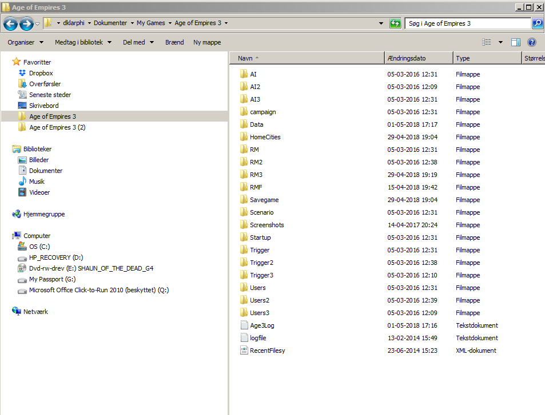Image resolution: width=545 pixels, height=415 pixels.
Task: Expand the arrow after dklarphi in address bar
Action: pos(89,23)
